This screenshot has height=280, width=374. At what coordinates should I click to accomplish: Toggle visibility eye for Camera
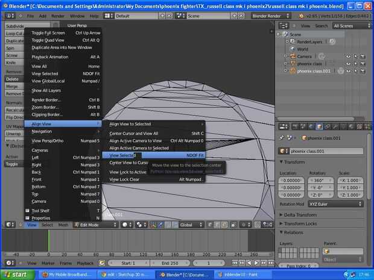pos(348,56)
